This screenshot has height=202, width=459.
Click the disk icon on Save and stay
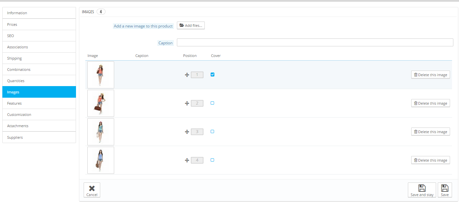[x=422, y=187]
